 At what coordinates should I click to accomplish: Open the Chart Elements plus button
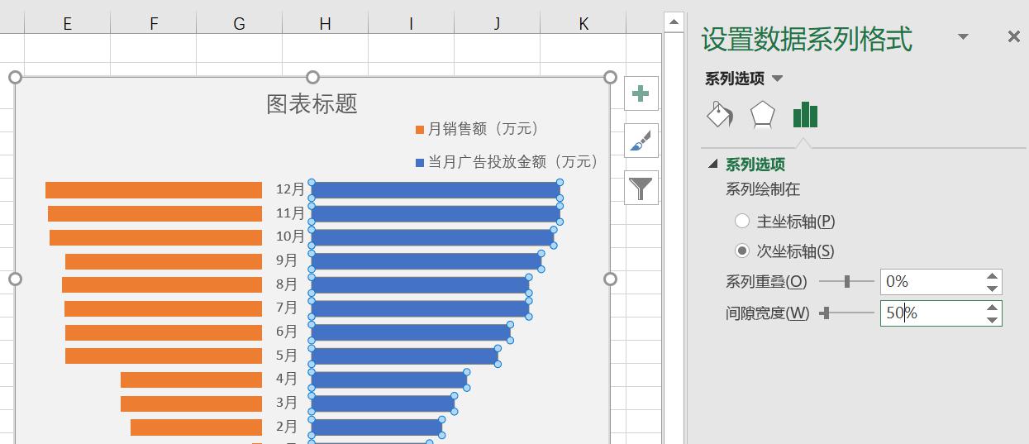(x=641, y=94)
